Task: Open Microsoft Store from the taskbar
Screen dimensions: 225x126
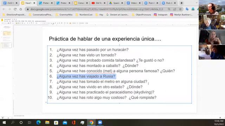Action: point(56,122)
